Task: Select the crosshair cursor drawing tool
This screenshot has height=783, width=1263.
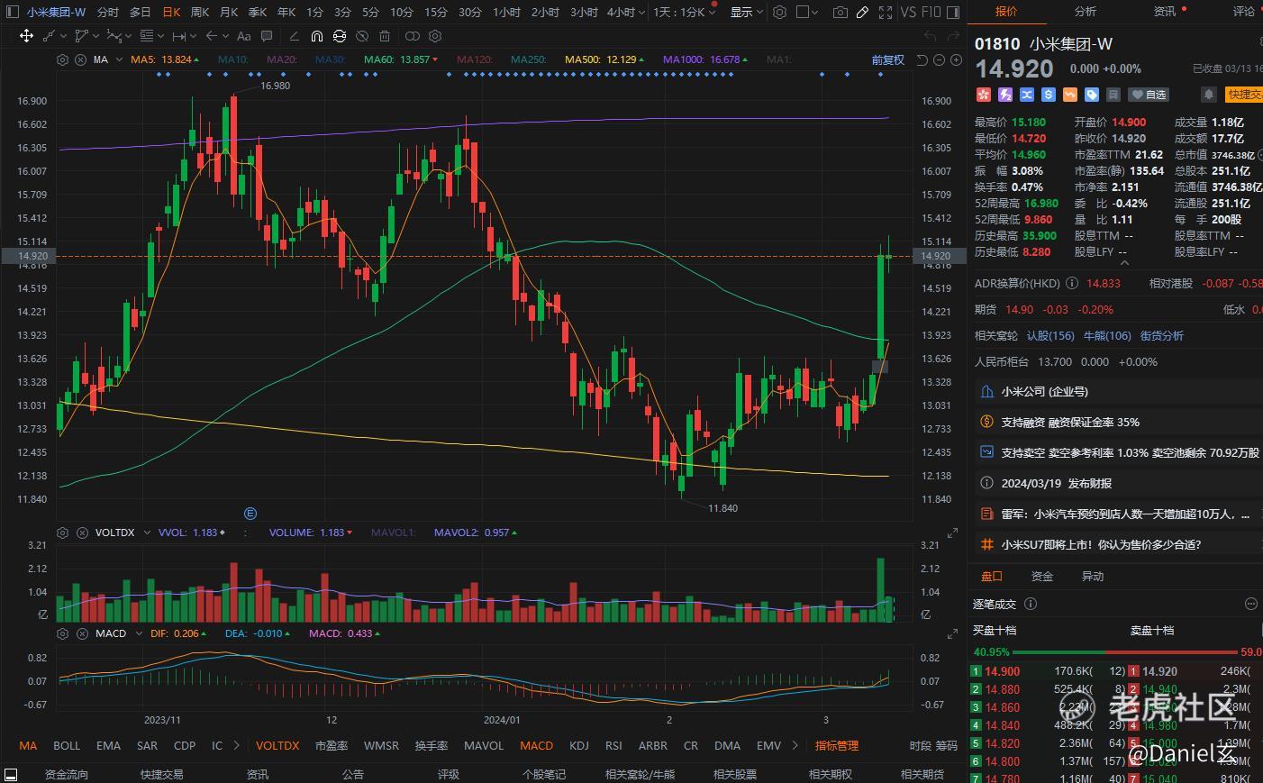Action: [x=26, y=36]
